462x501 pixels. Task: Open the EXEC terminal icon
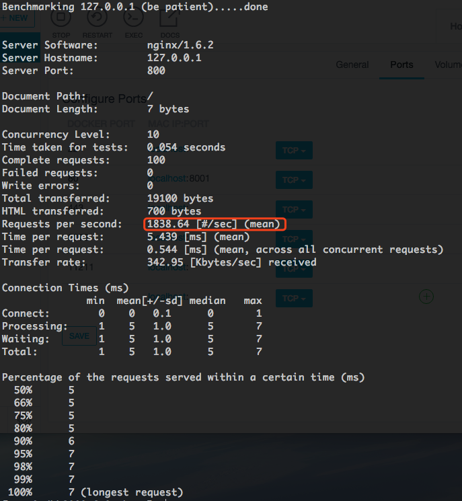click(134, 20)
